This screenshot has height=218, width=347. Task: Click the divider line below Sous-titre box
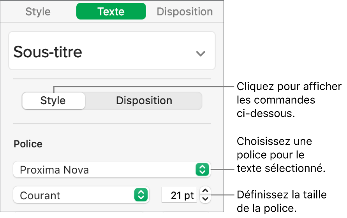(x=112, y=79)
